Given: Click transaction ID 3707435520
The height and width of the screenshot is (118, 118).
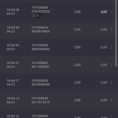Looking at the screenshot, I should pyautogui.click(x=41, y=12).
